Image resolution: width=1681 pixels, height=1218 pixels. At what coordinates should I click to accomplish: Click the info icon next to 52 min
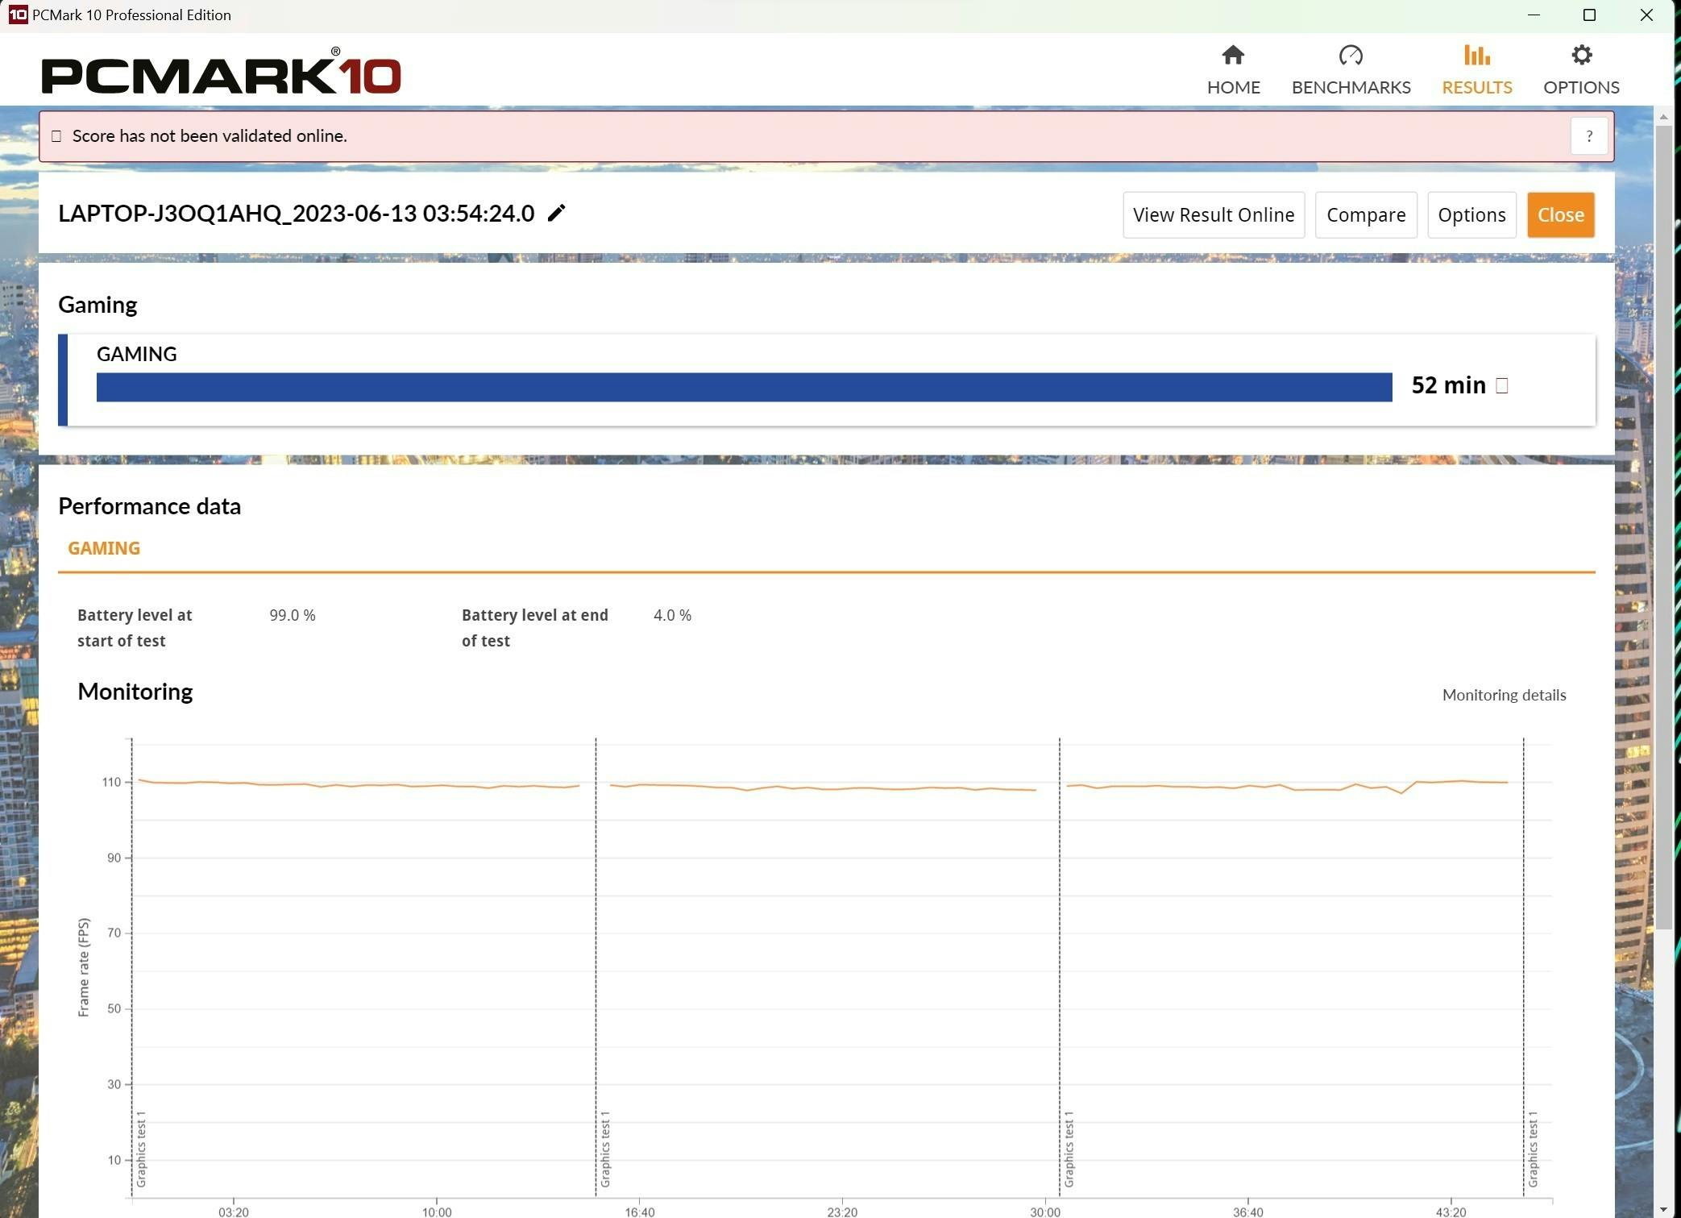point(1501,385)
